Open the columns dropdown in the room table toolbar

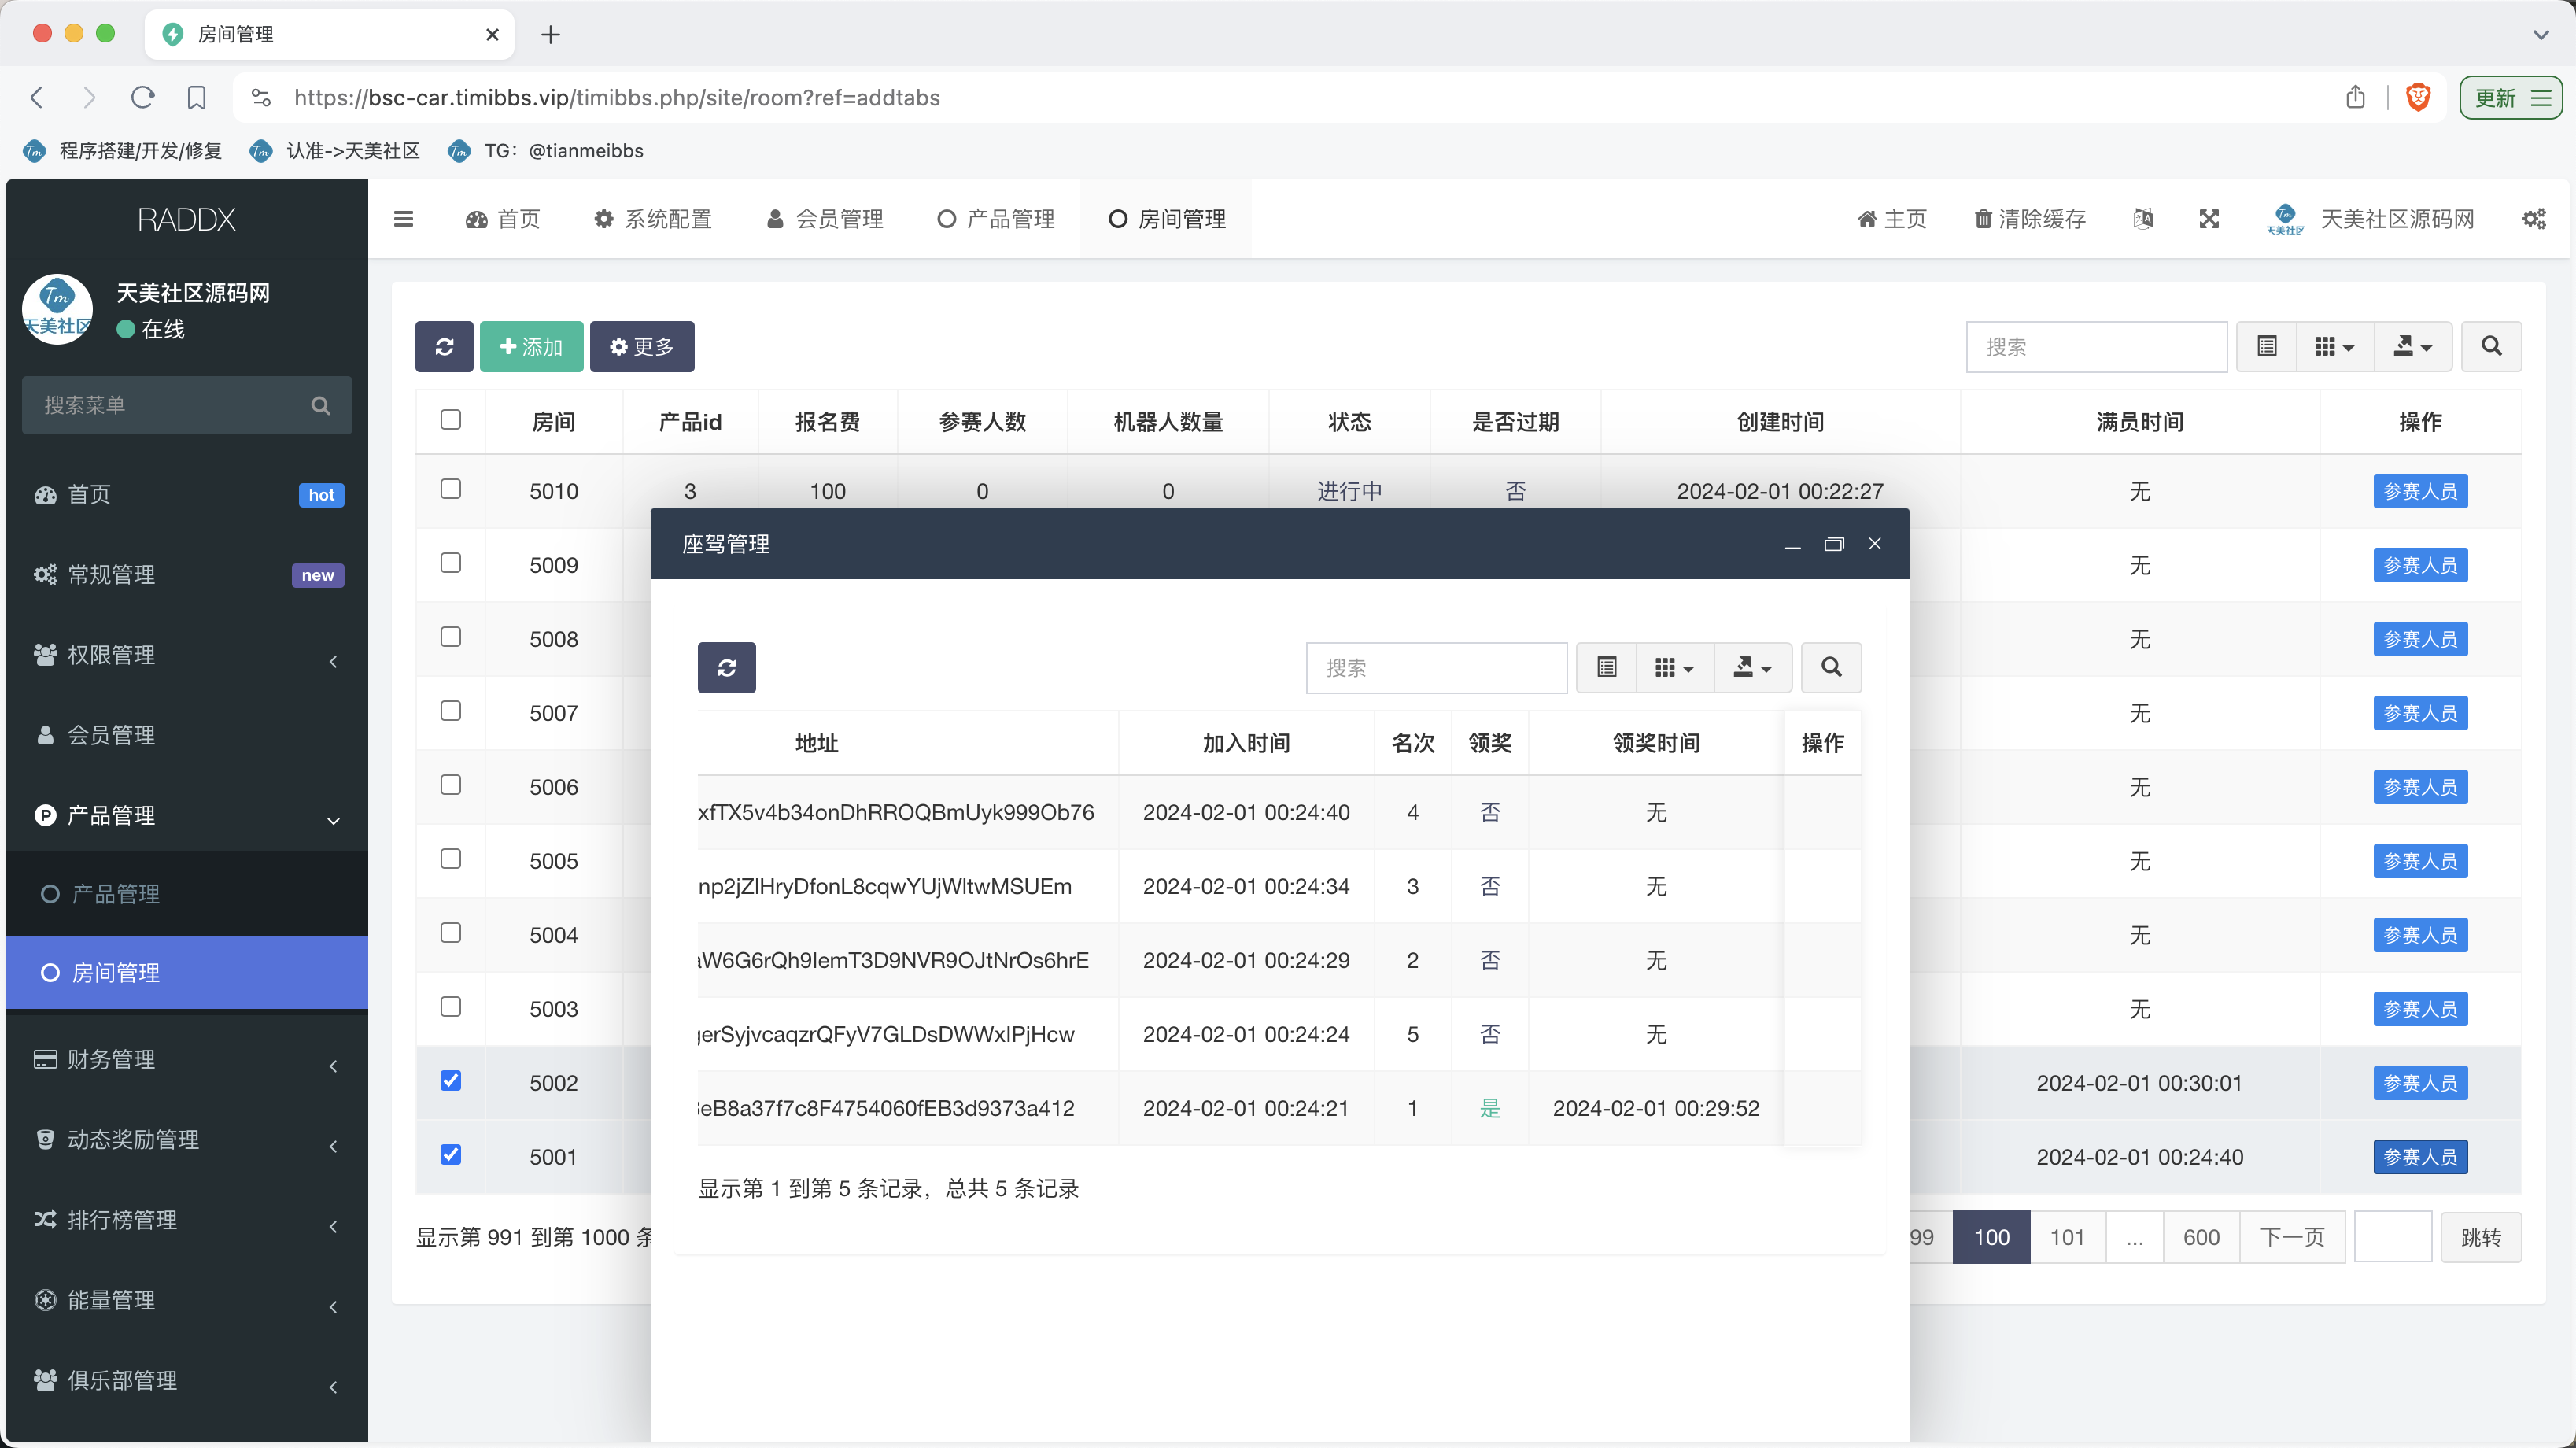coord(2335,346)
